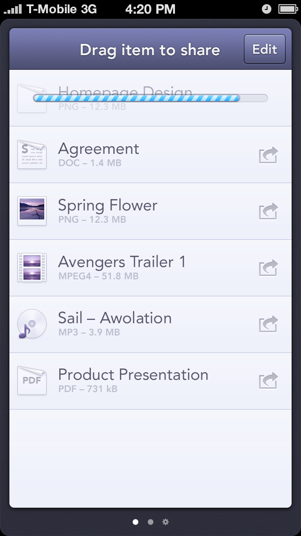Screen dimensions: 301x536
Task: Select the Sail – Awolation MP3 title
Action: [115, 318]
